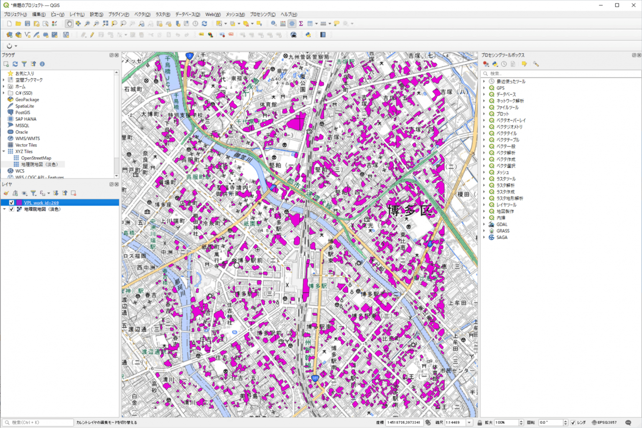Click the Browser panel vertical scrollbar
This screenshot has height=428, width=642.
pyautogui.click(x=116, y=124)
